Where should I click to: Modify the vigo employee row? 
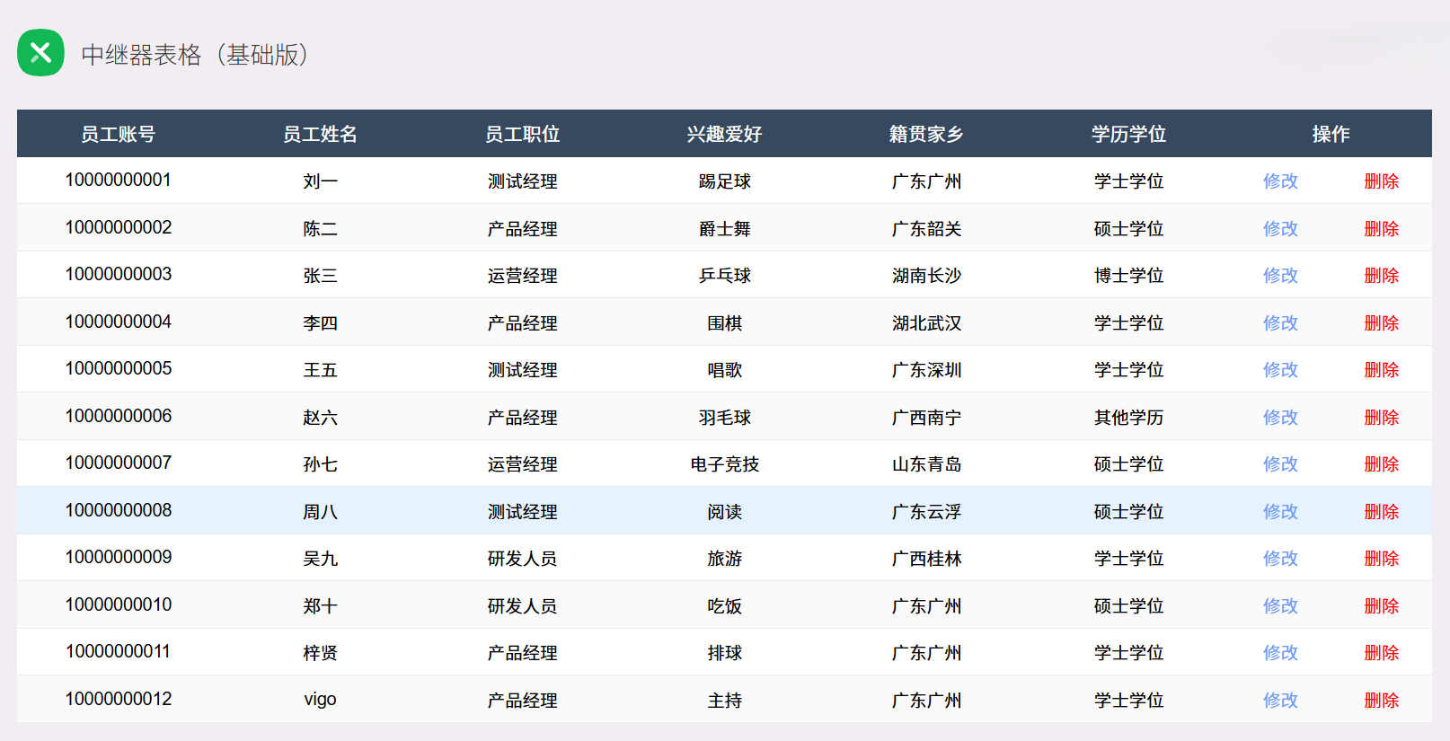pyautogui.click(x=1280, y=701)
